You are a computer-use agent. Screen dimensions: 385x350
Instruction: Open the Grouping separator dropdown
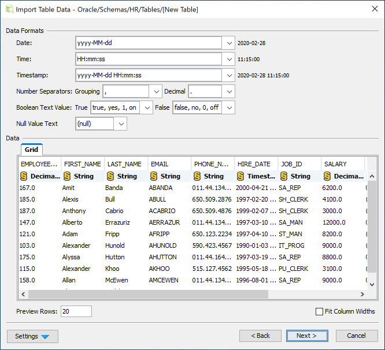click(x=156, y=91)
